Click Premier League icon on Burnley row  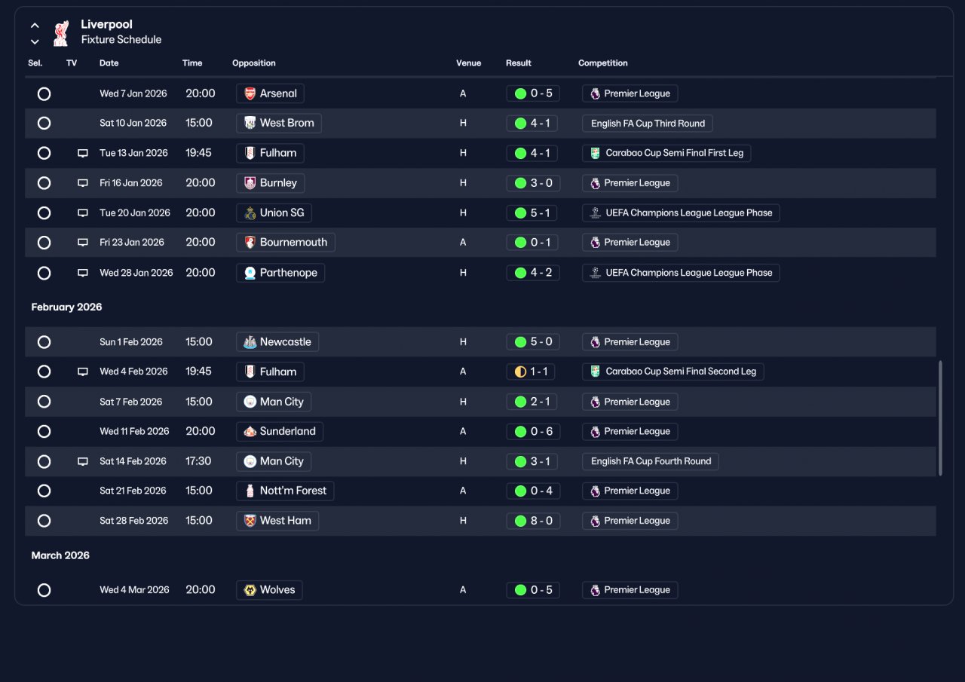click(595, 183)
